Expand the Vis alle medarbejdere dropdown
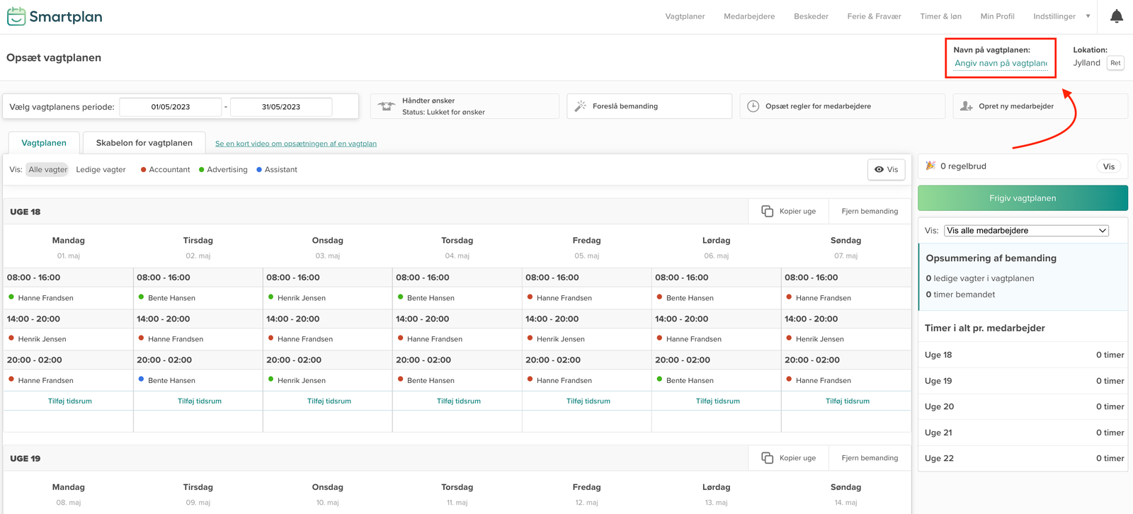Image resolution: width=1133 pixels, height=514 pixels. point(1026,231)
